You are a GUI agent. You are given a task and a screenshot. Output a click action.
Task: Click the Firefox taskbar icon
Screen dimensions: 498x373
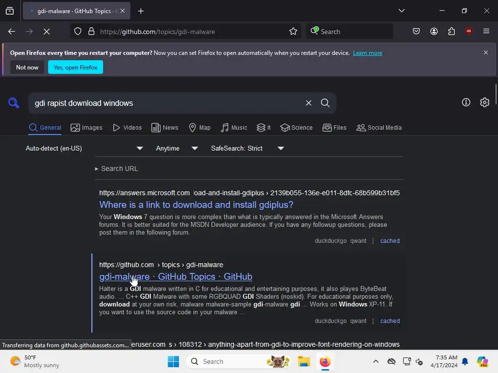pyautogui.click(x=325, y=361)
